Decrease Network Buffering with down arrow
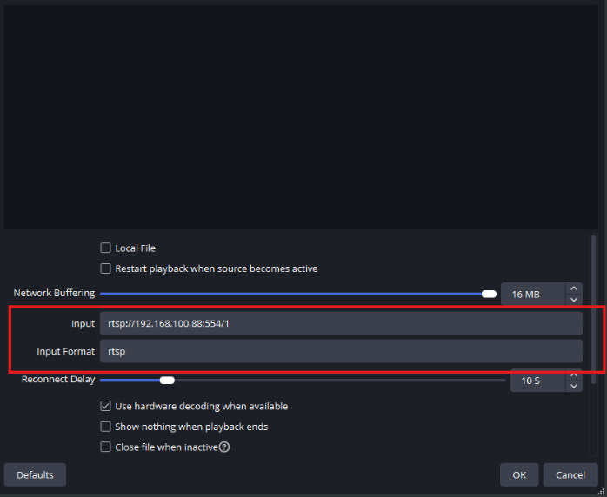607x497 pixels. tap(573, 299)
